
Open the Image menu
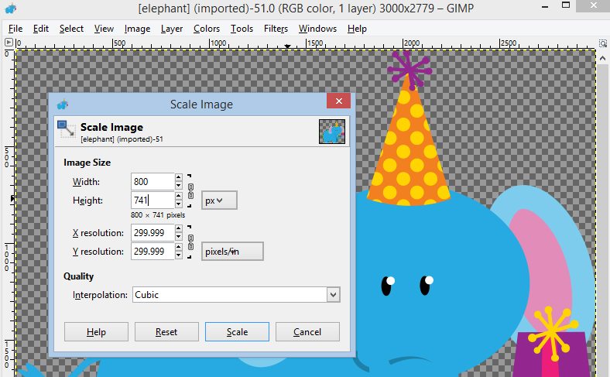137,29
